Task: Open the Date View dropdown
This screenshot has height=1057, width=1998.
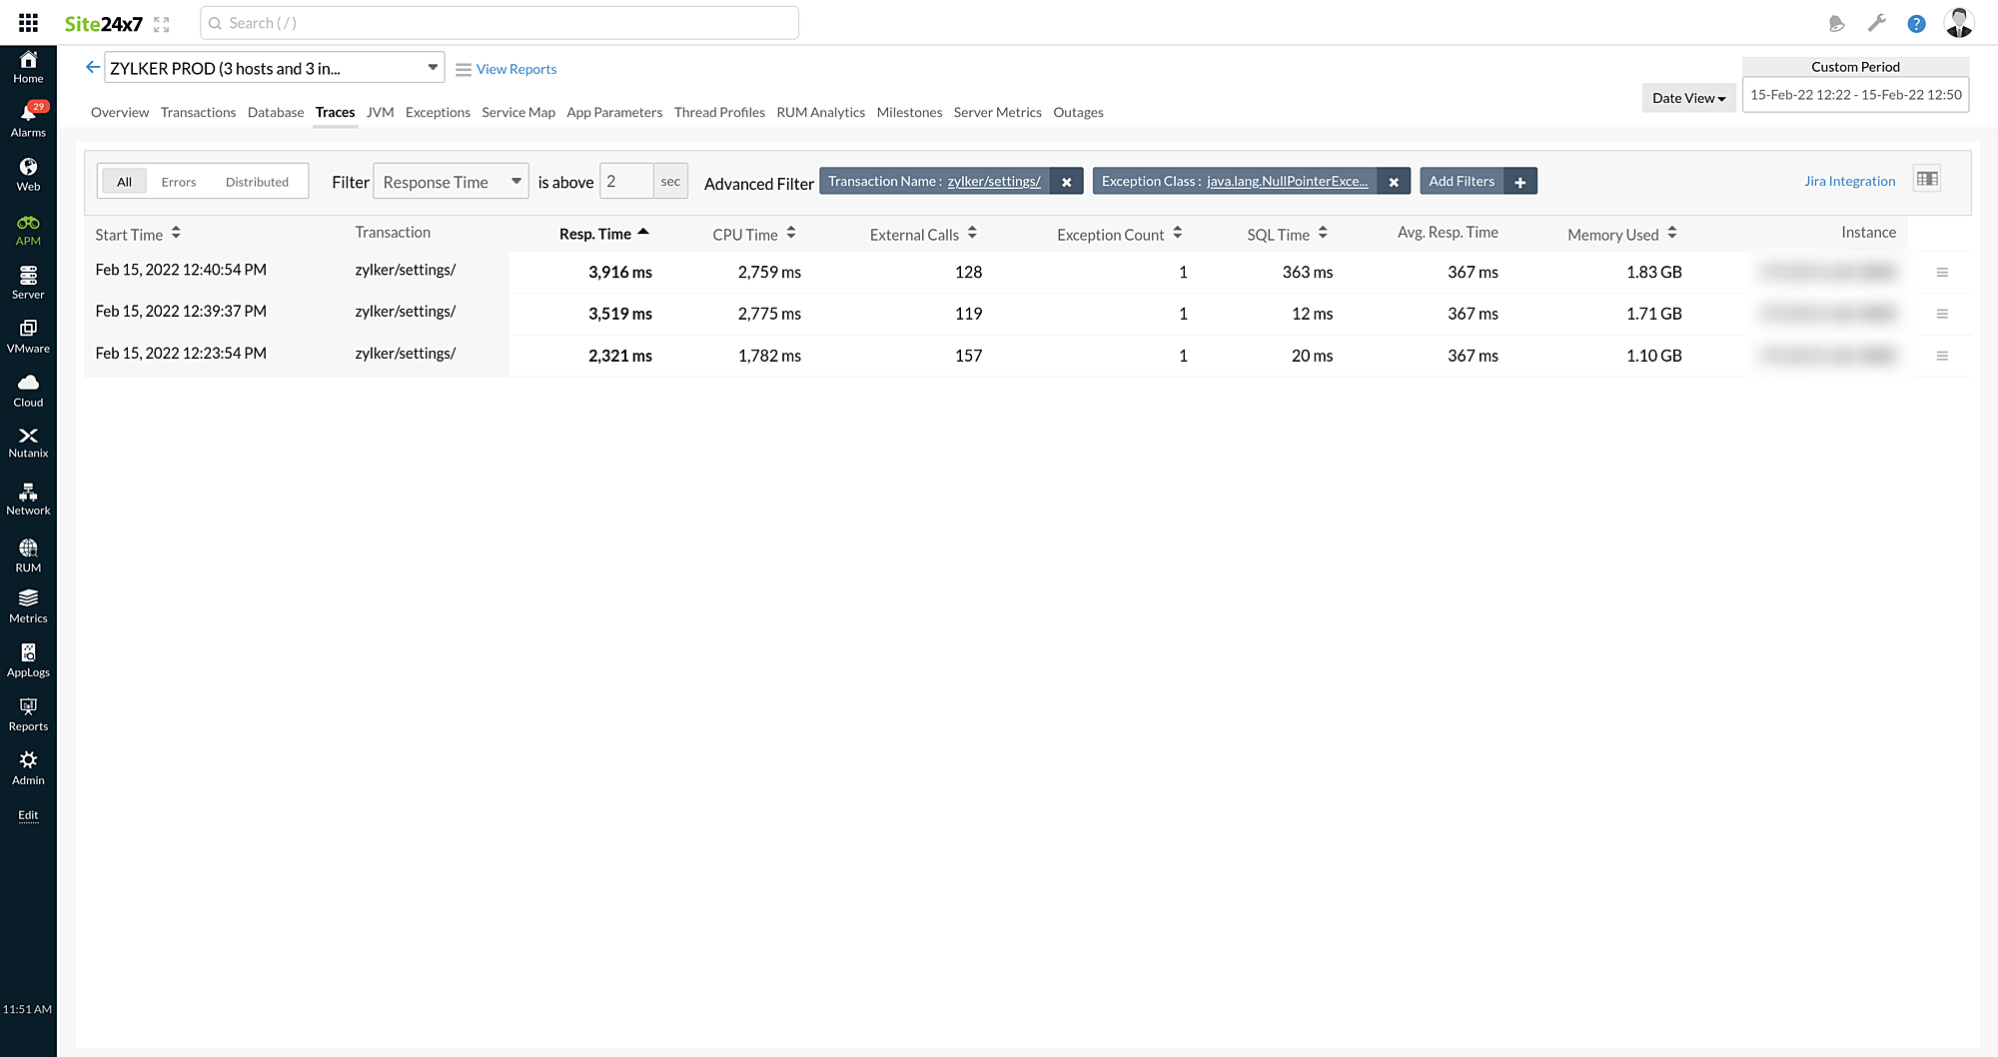Action: click(x=1688, y=98)
